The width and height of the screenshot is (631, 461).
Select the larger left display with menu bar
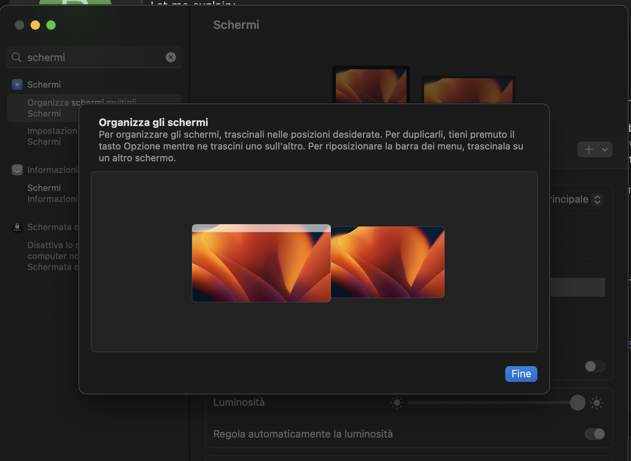(x=261, y=263)
